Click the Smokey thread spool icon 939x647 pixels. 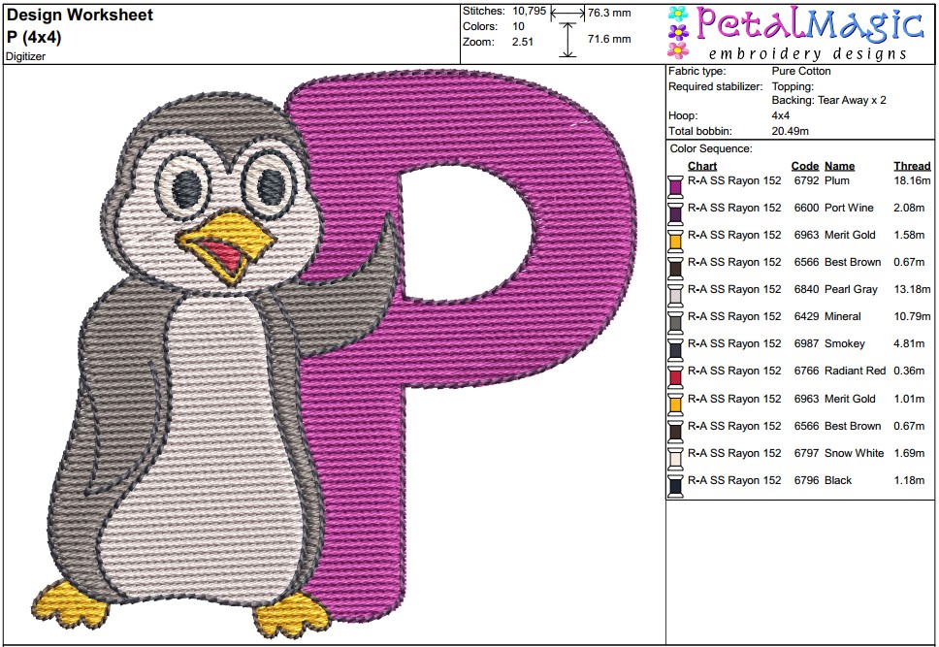coord(675,350)
